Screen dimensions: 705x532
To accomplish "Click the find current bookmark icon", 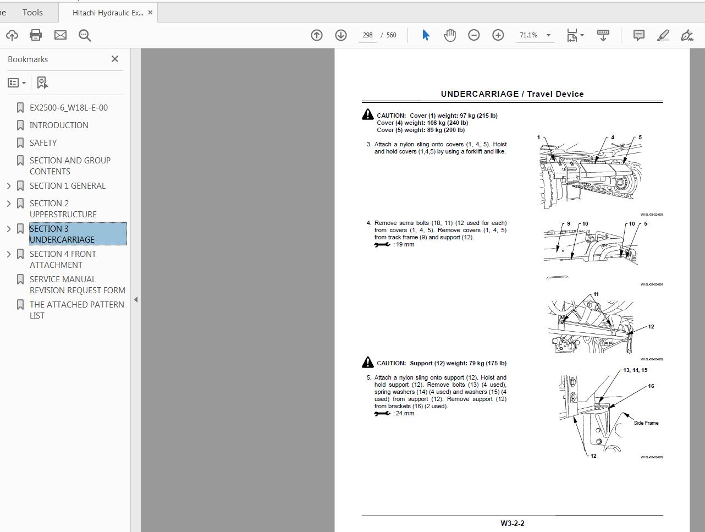I will click(x=42, y=83).
